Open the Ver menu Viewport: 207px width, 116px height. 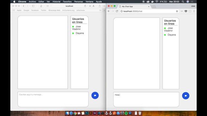pyautogui.click(x=48, y=2)
